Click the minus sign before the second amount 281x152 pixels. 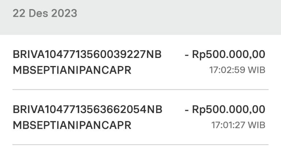[187, 110]
